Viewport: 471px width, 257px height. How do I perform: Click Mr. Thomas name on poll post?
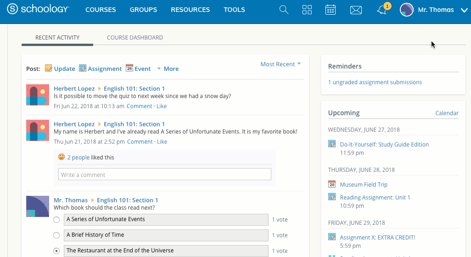click(71, 200)
